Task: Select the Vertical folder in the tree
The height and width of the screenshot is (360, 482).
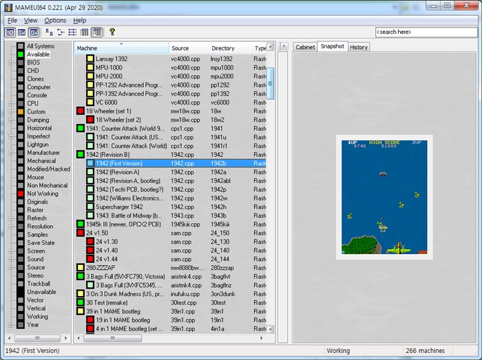Action: pos(36,308)
